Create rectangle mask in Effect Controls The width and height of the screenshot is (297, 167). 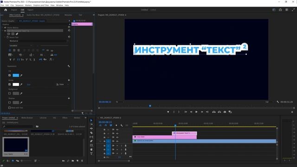click(13, 34)
